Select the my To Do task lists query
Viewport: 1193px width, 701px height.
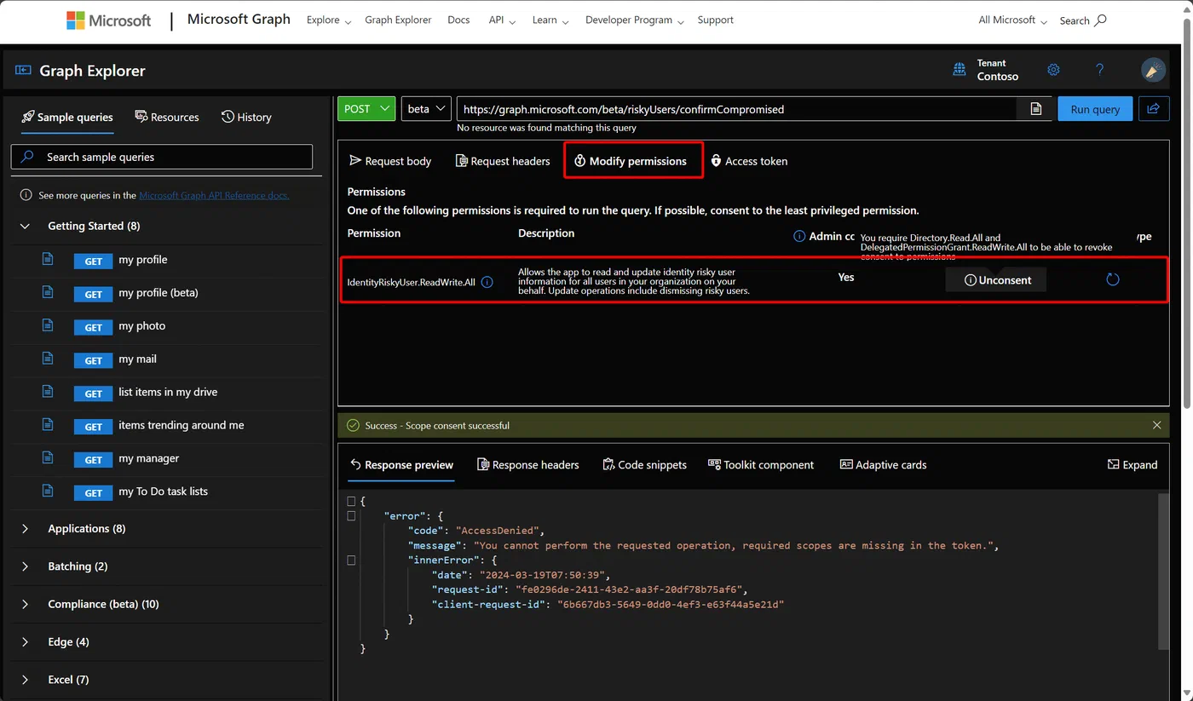point(163,491)
